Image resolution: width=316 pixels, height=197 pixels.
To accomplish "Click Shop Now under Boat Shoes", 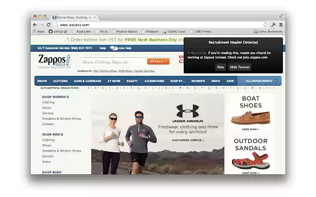I will [x=250, y=129].
